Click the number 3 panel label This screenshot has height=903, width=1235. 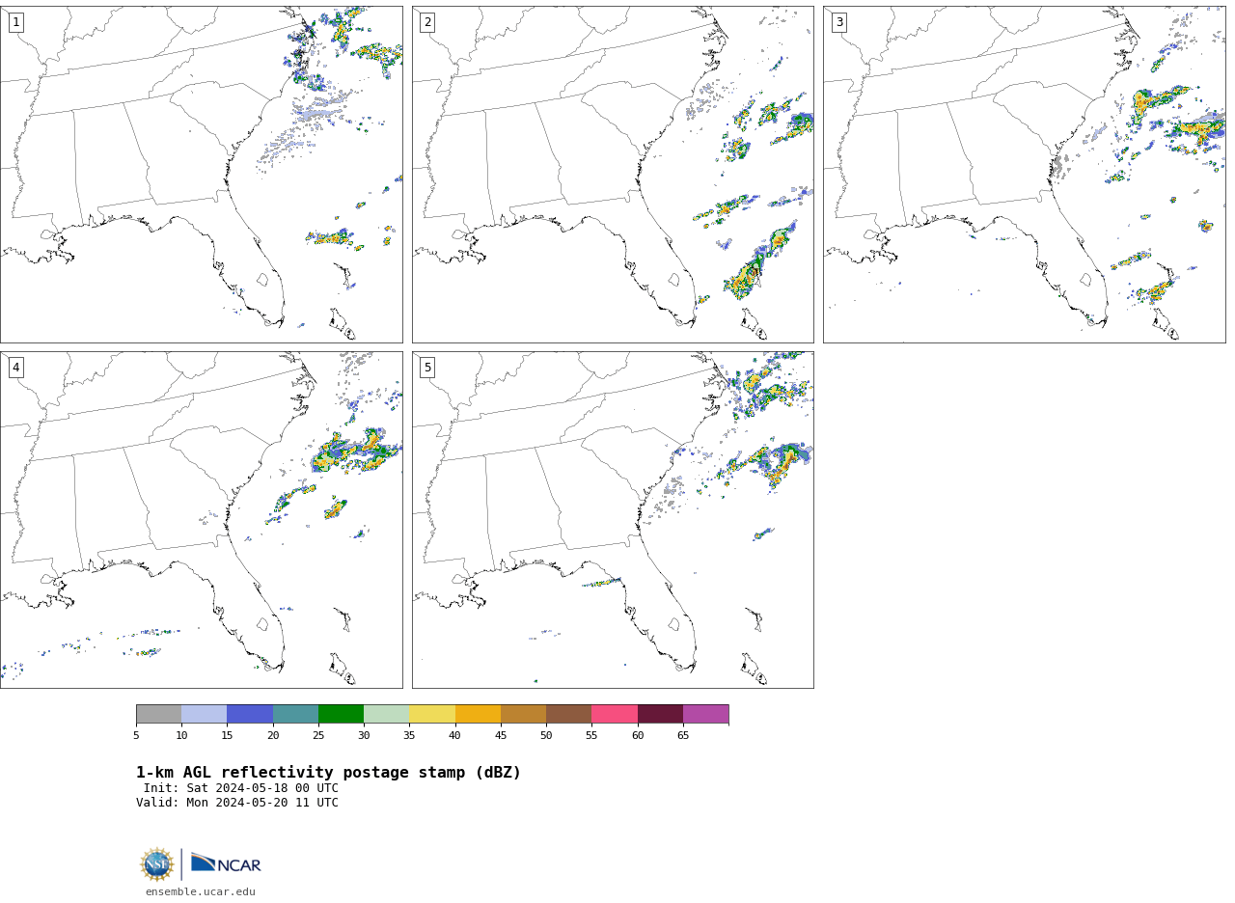(x=838, y=22)
